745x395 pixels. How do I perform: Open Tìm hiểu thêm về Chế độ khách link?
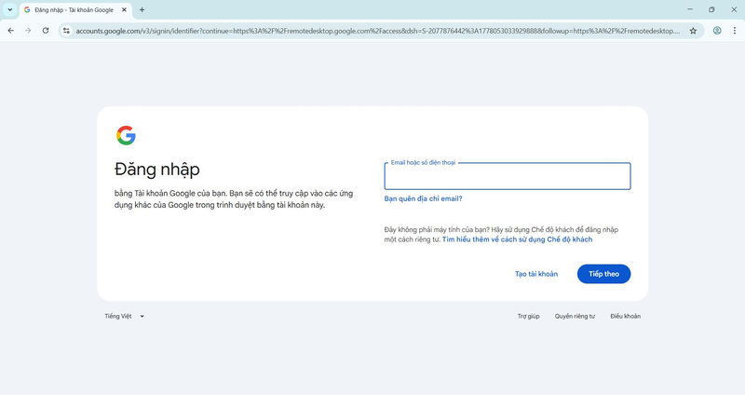518,239
